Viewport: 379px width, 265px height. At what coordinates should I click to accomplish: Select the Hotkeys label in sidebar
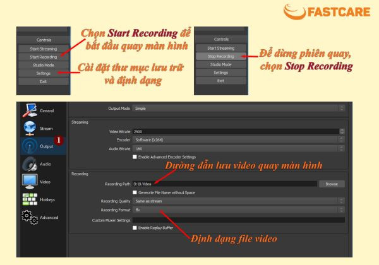click(x=47, y=199)
